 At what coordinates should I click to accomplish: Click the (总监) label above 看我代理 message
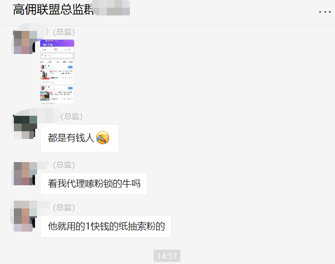coord(64,165)
